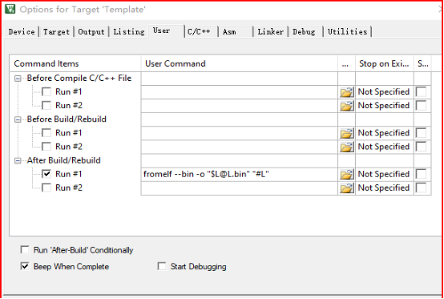This screenshot has width=444, height=299.
Task: Open the Output tab
Action: (91, 32)
